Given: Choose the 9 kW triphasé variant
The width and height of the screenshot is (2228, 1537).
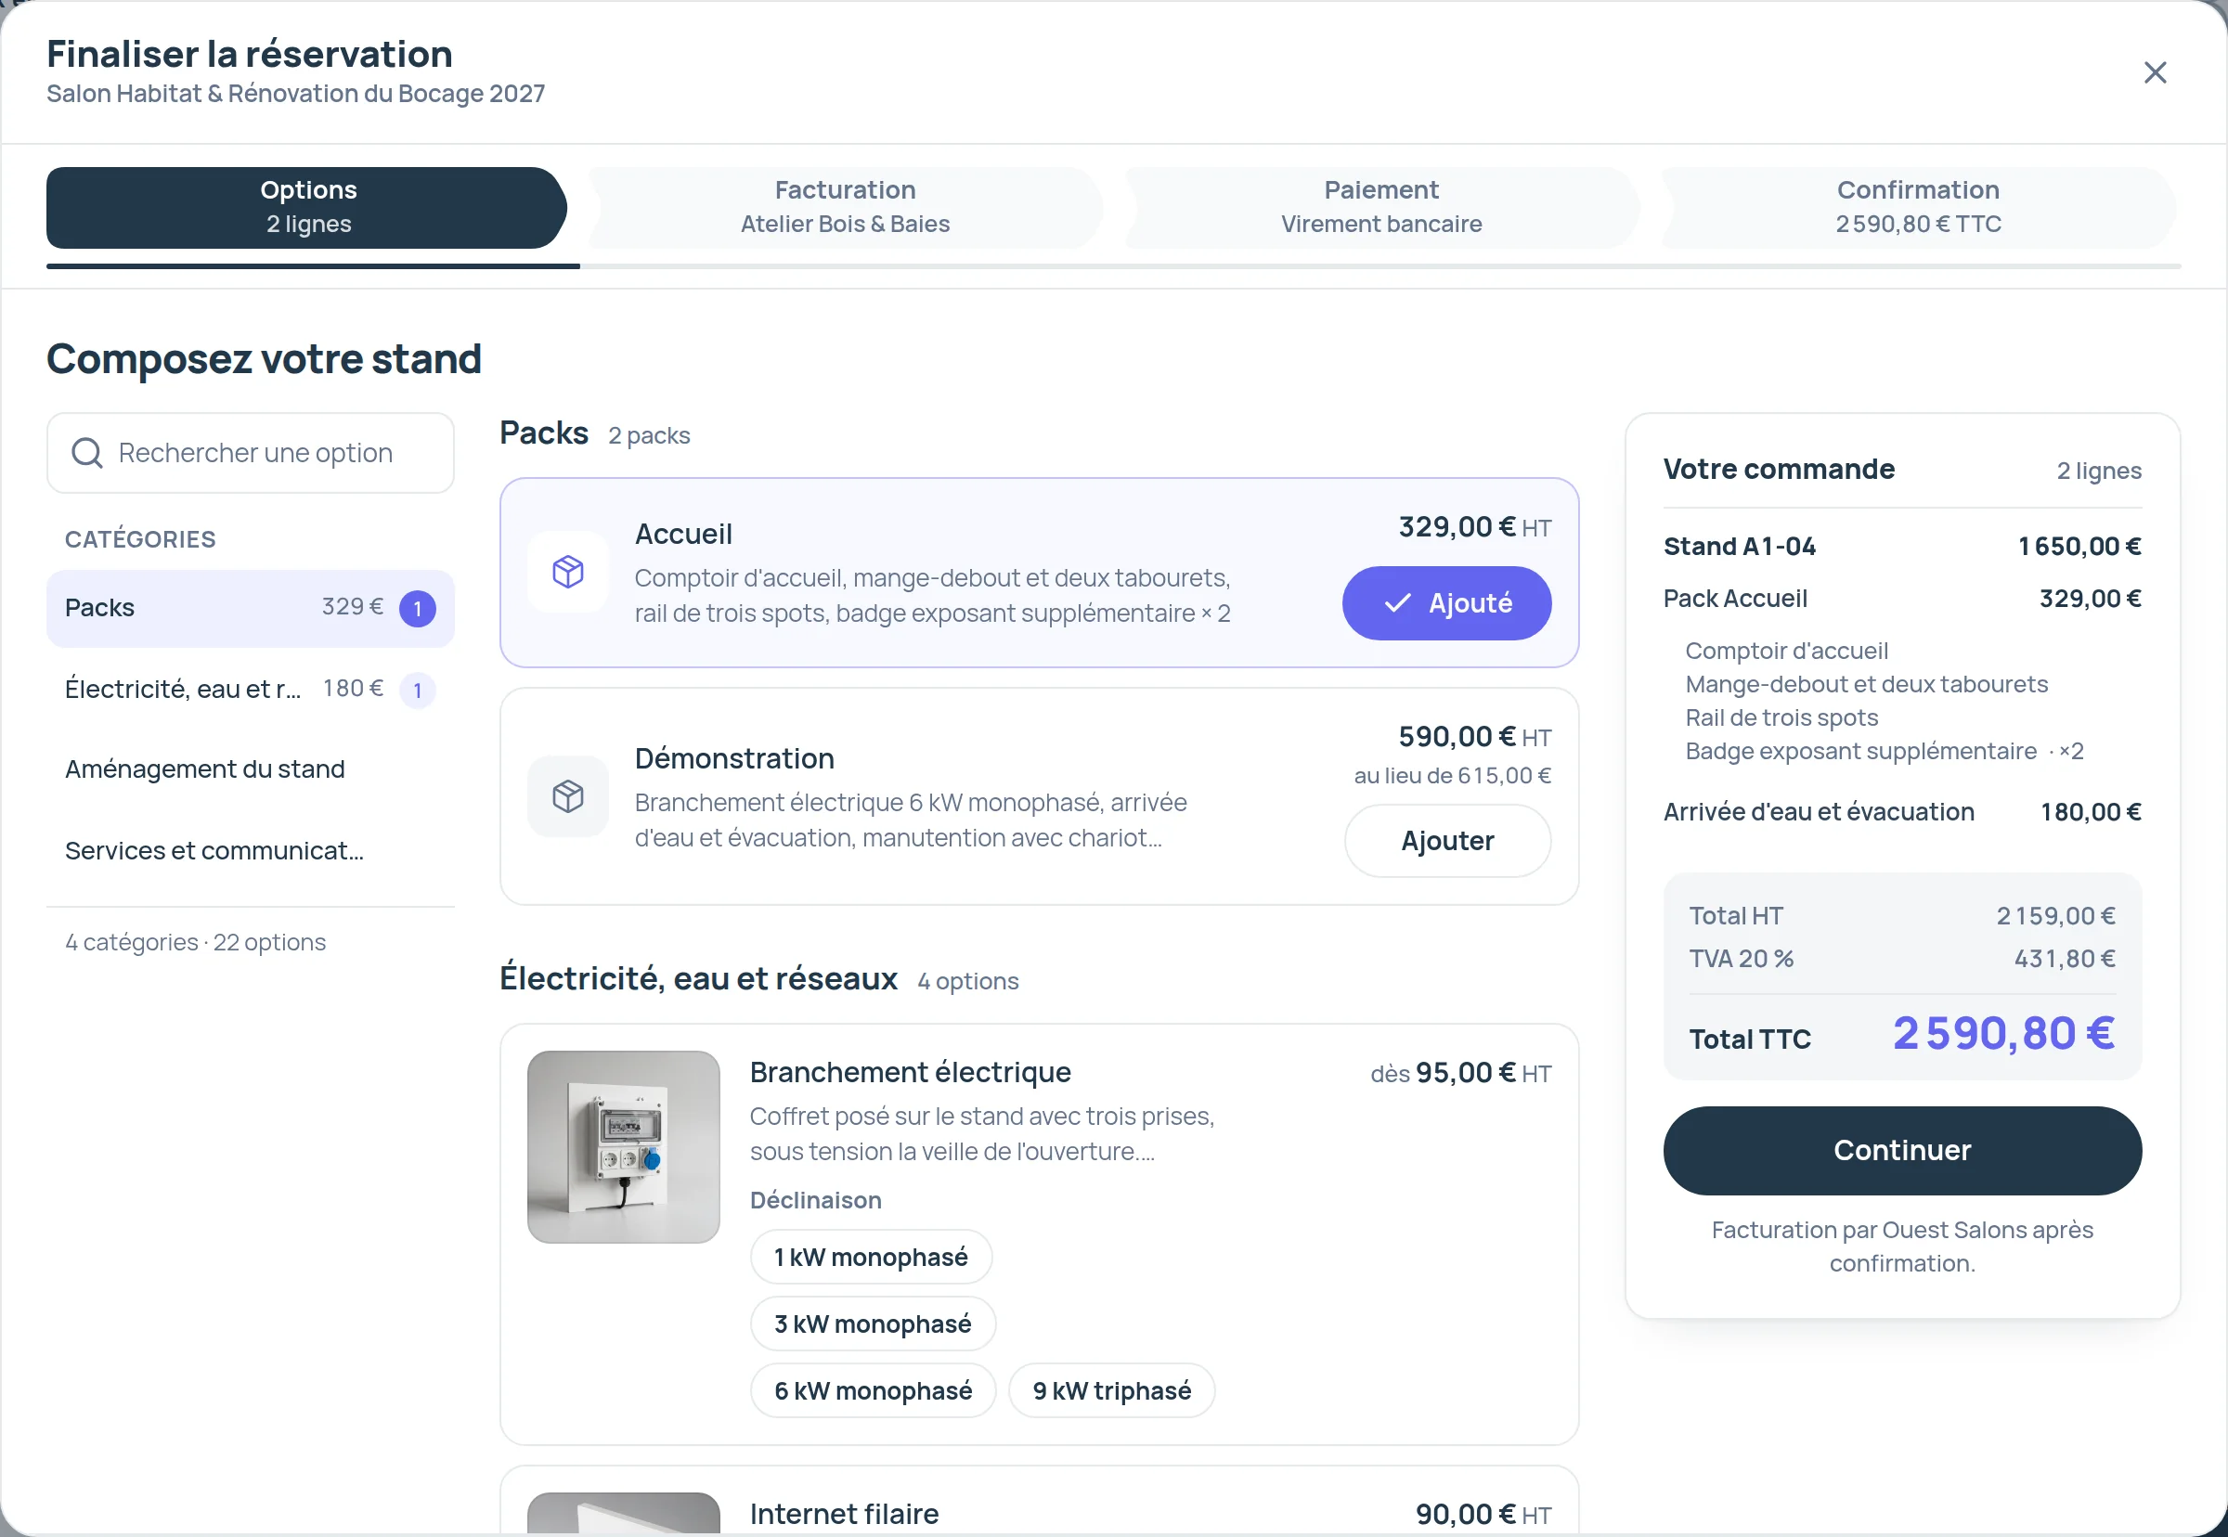Looking at the screenshot, I should [1111, 1390].
